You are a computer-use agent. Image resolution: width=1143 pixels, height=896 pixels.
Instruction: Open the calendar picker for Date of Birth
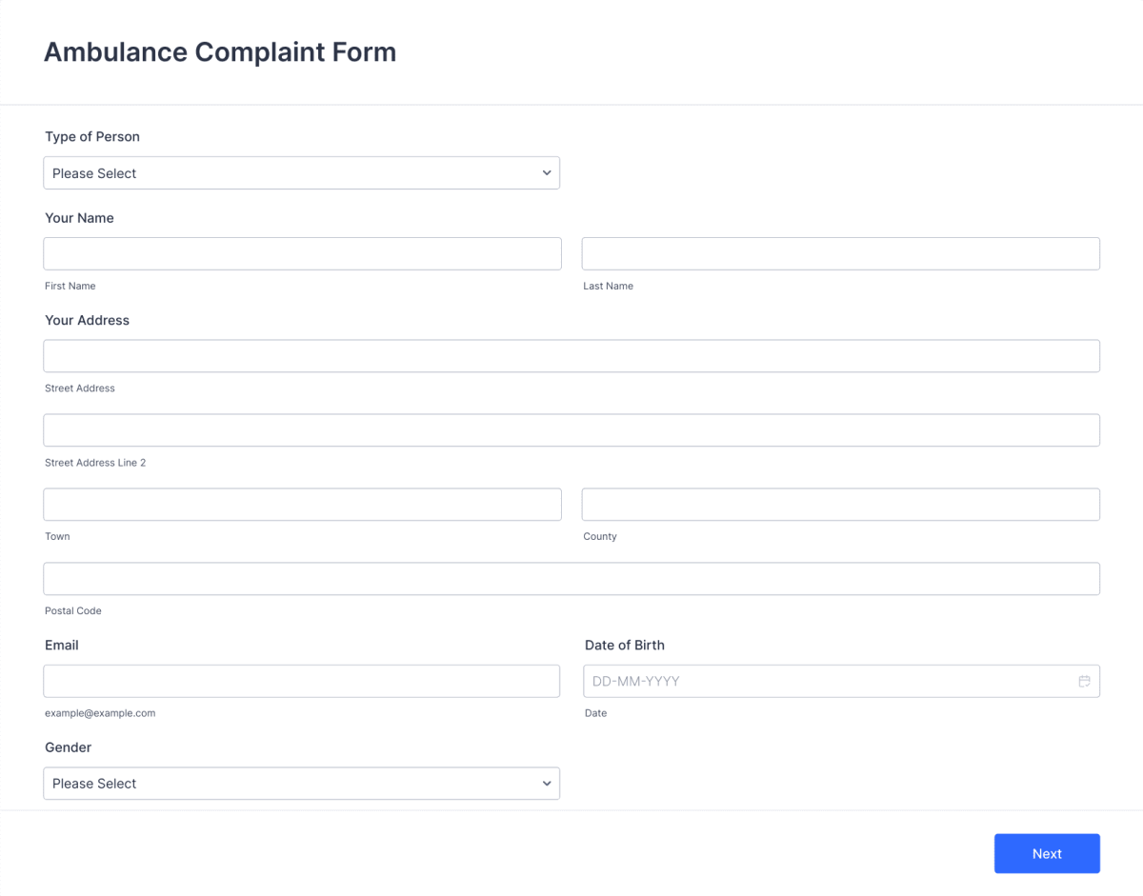click(1084, 681)
